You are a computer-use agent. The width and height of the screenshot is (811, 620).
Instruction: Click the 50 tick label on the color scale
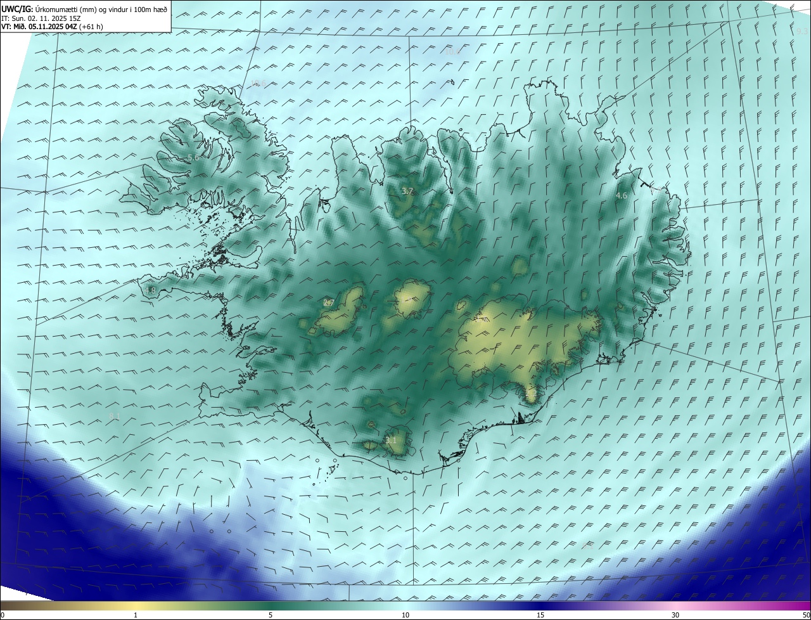tap(806, 615)
